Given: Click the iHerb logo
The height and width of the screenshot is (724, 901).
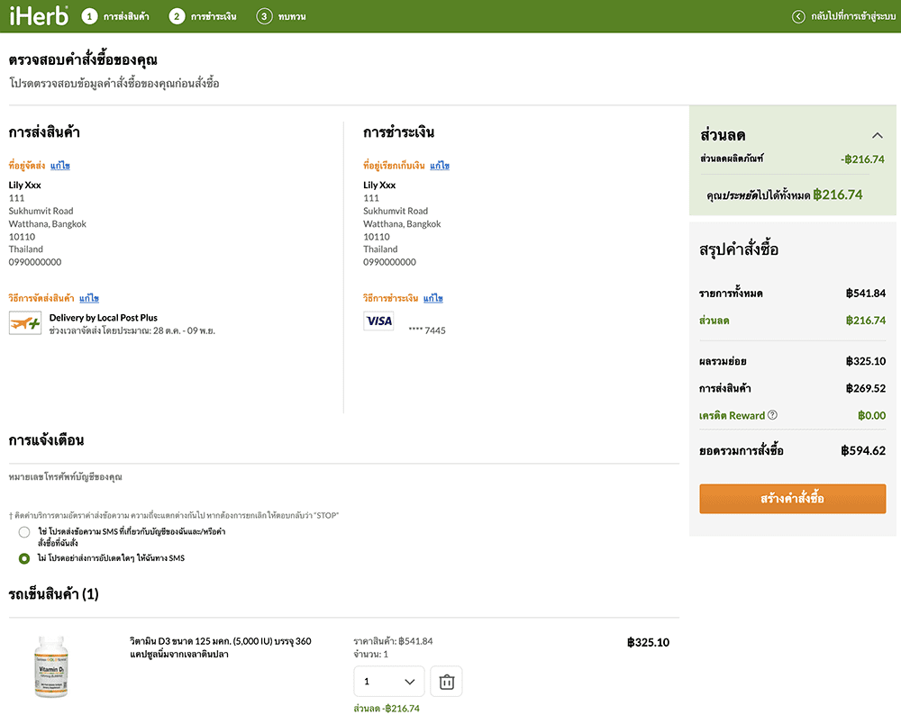Looking at the screenshot, I should pos(39,15).
